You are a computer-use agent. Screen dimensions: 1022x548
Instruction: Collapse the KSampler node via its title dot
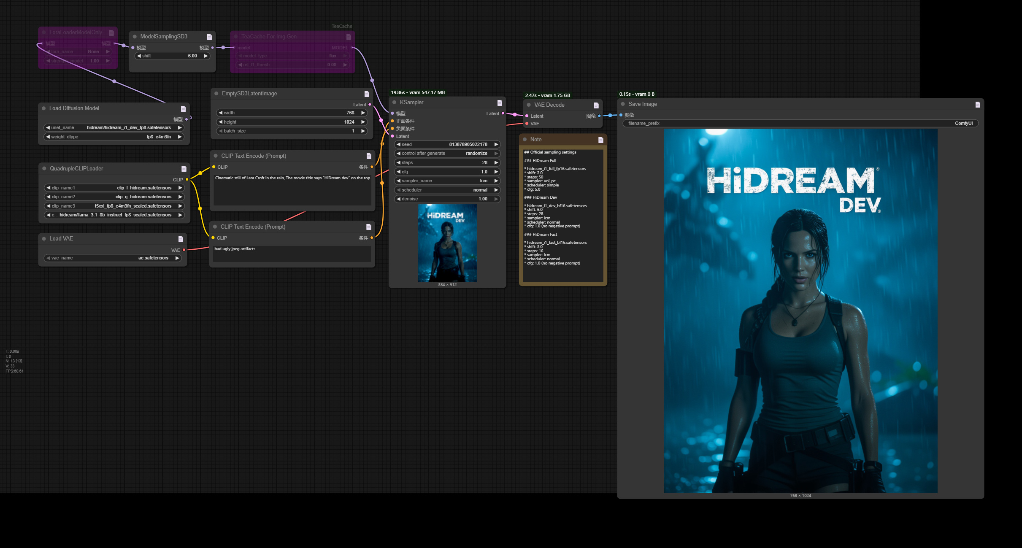point(395,102)
